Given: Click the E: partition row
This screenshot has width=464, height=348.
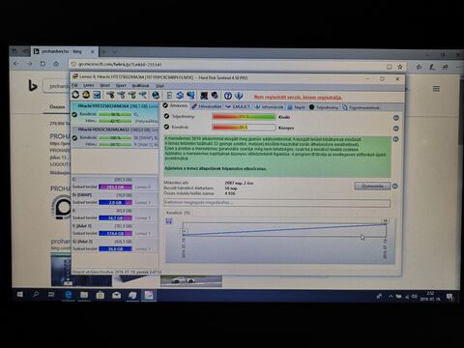Looking at the screenshot, I should coord(115,214).
